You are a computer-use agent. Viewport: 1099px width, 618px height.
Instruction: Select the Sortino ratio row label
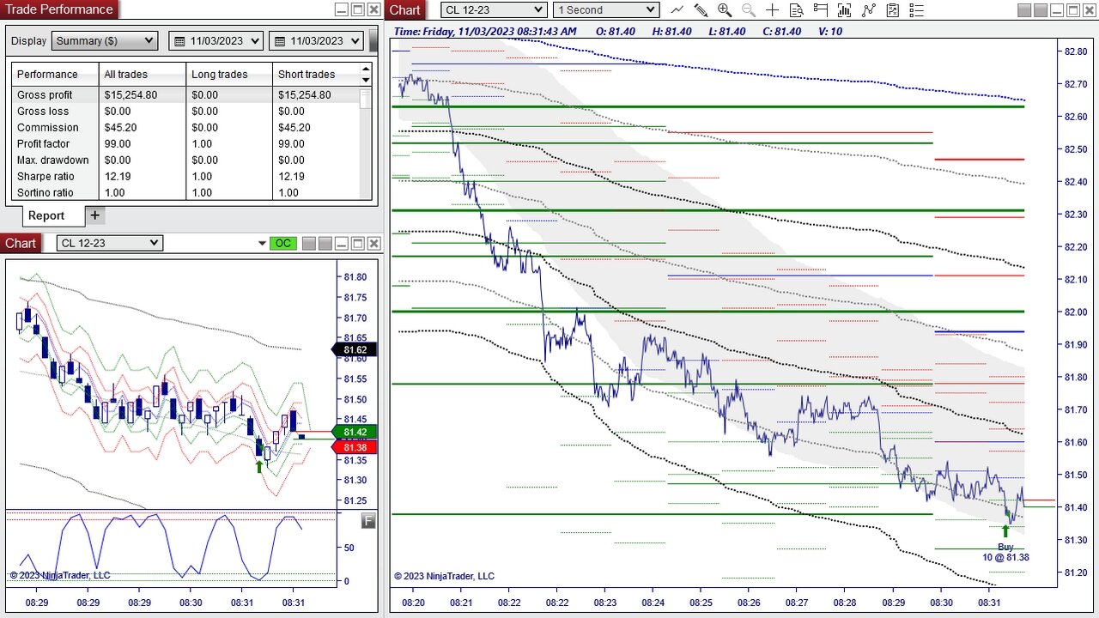coord(46,192)
